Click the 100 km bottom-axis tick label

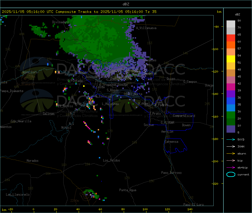coord(145,209)
